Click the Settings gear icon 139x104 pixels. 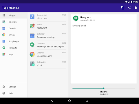[4, 87]
